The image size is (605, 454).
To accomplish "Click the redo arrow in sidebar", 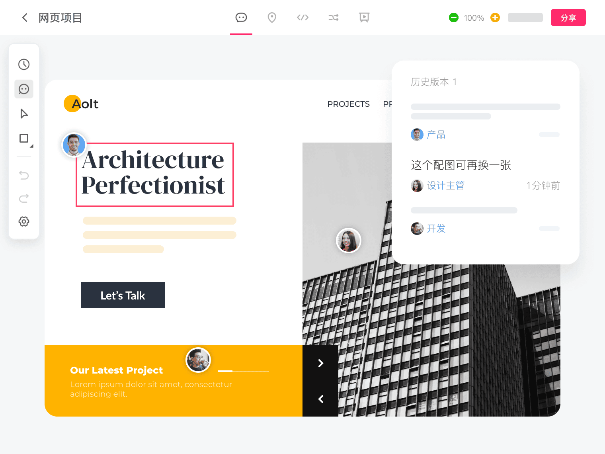I will click(24, 198).
